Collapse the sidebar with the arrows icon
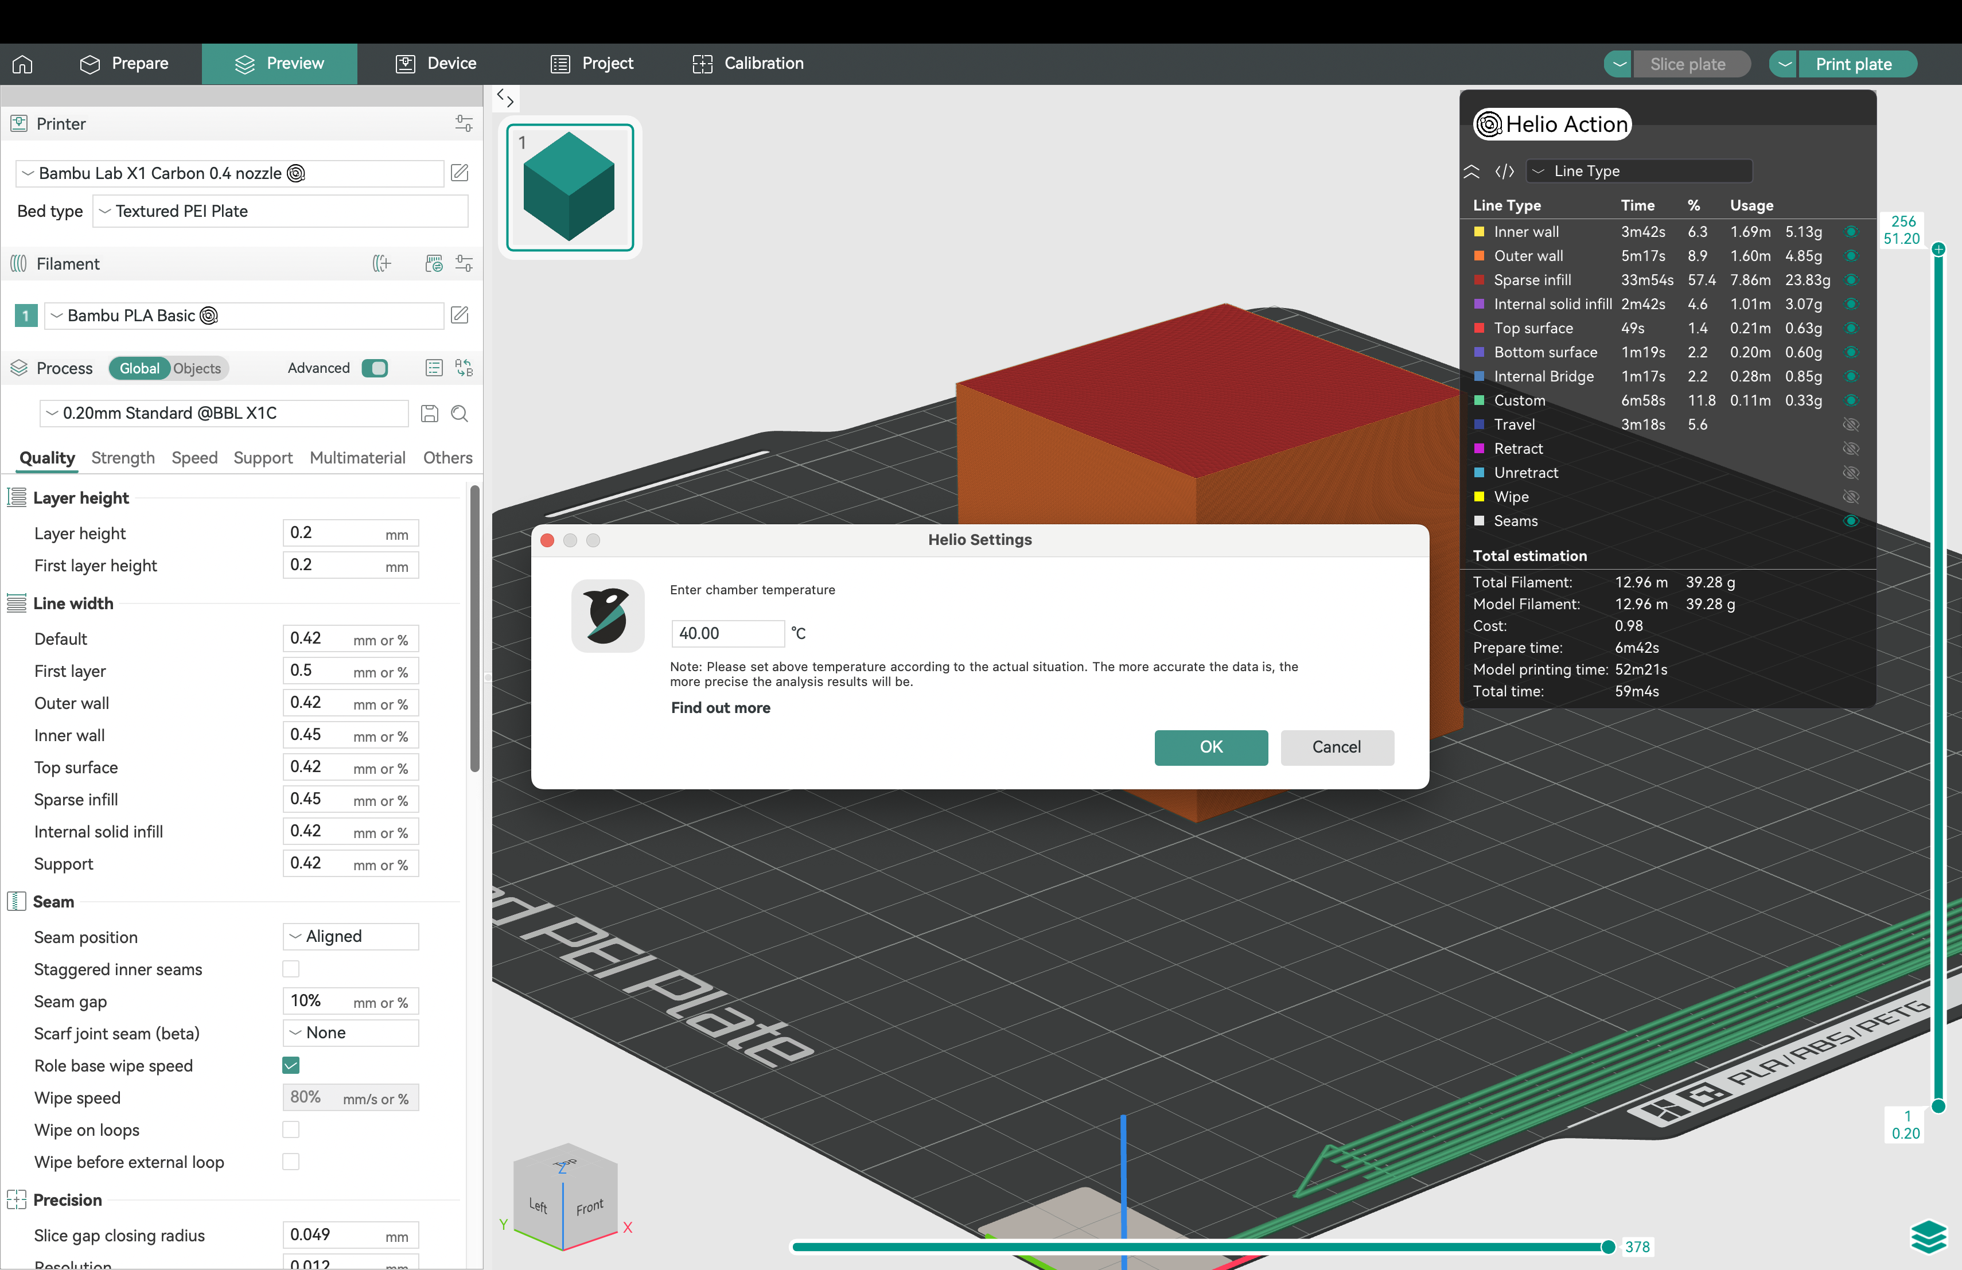The height and width of the screenshot is (1270, 1962). coord(505,98)
